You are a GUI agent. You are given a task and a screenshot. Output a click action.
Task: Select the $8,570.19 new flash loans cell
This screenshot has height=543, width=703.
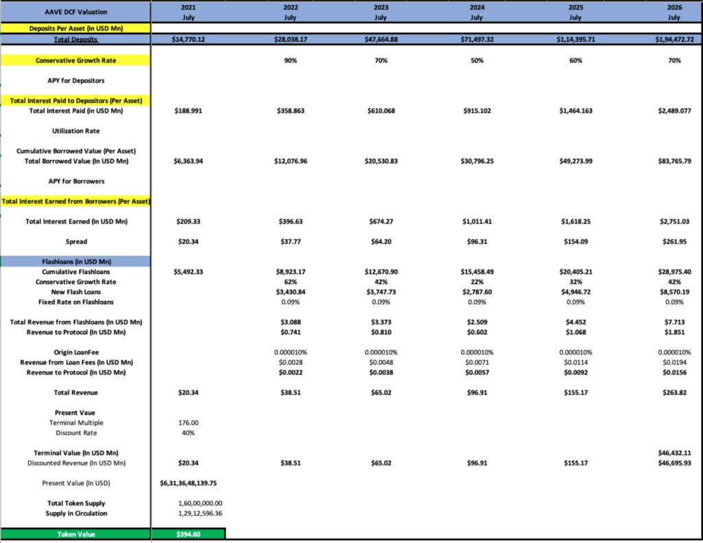pos(674,292)
